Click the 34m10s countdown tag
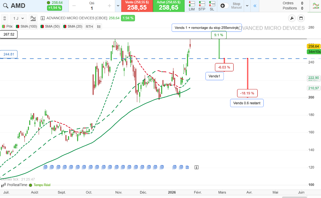Screen dimensions: 321x198 (314, 52)
